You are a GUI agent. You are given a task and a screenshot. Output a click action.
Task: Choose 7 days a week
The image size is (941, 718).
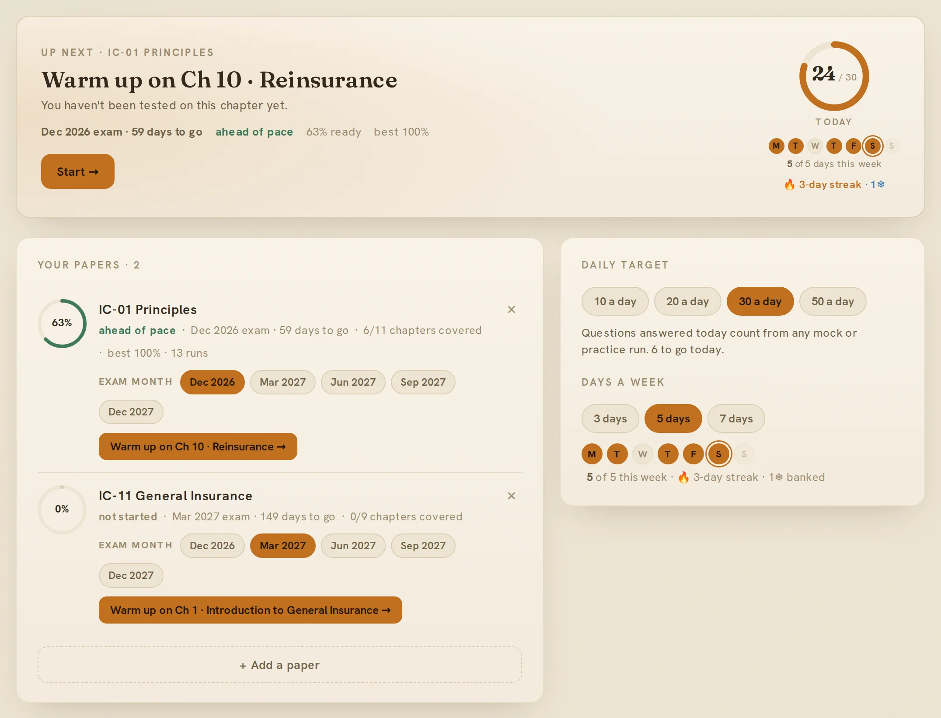tap(736, 418)
